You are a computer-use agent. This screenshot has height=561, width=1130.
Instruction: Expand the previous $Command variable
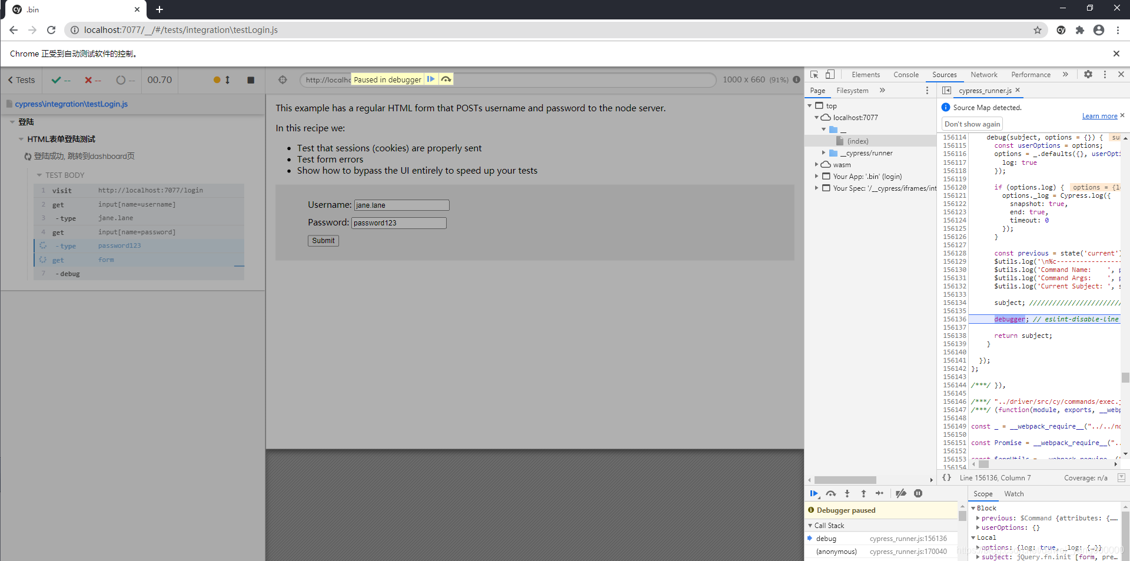pyautogui.click(x=978, y=518)
